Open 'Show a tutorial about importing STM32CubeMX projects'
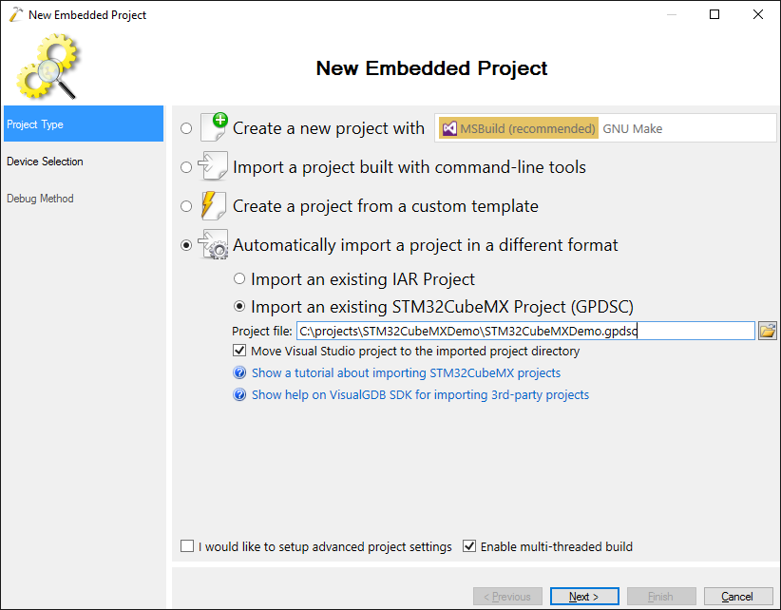This screenshot has height=610, width=781. 406,372
